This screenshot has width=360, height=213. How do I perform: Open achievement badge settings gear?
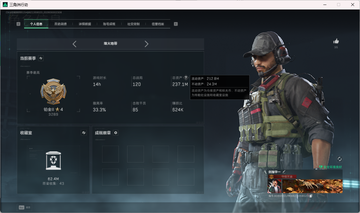click(116, 133)
